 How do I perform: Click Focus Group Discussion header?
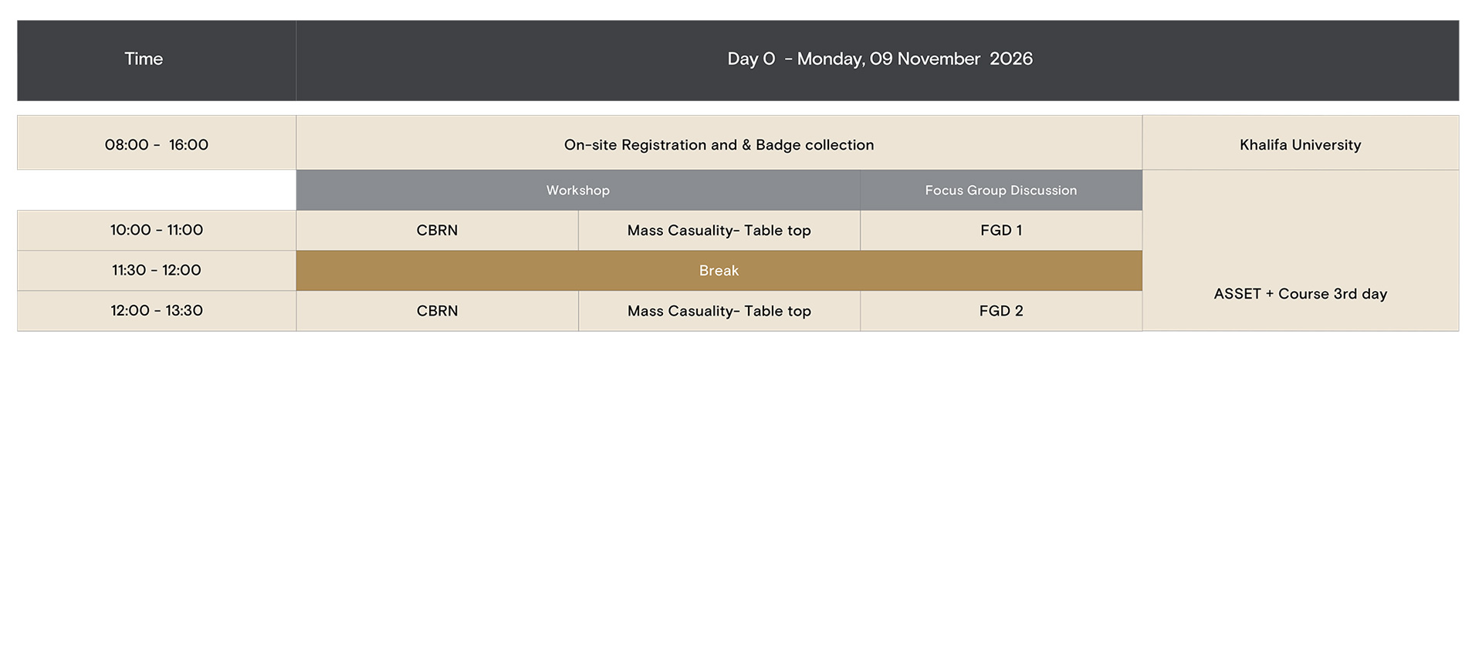[1000, 191]
